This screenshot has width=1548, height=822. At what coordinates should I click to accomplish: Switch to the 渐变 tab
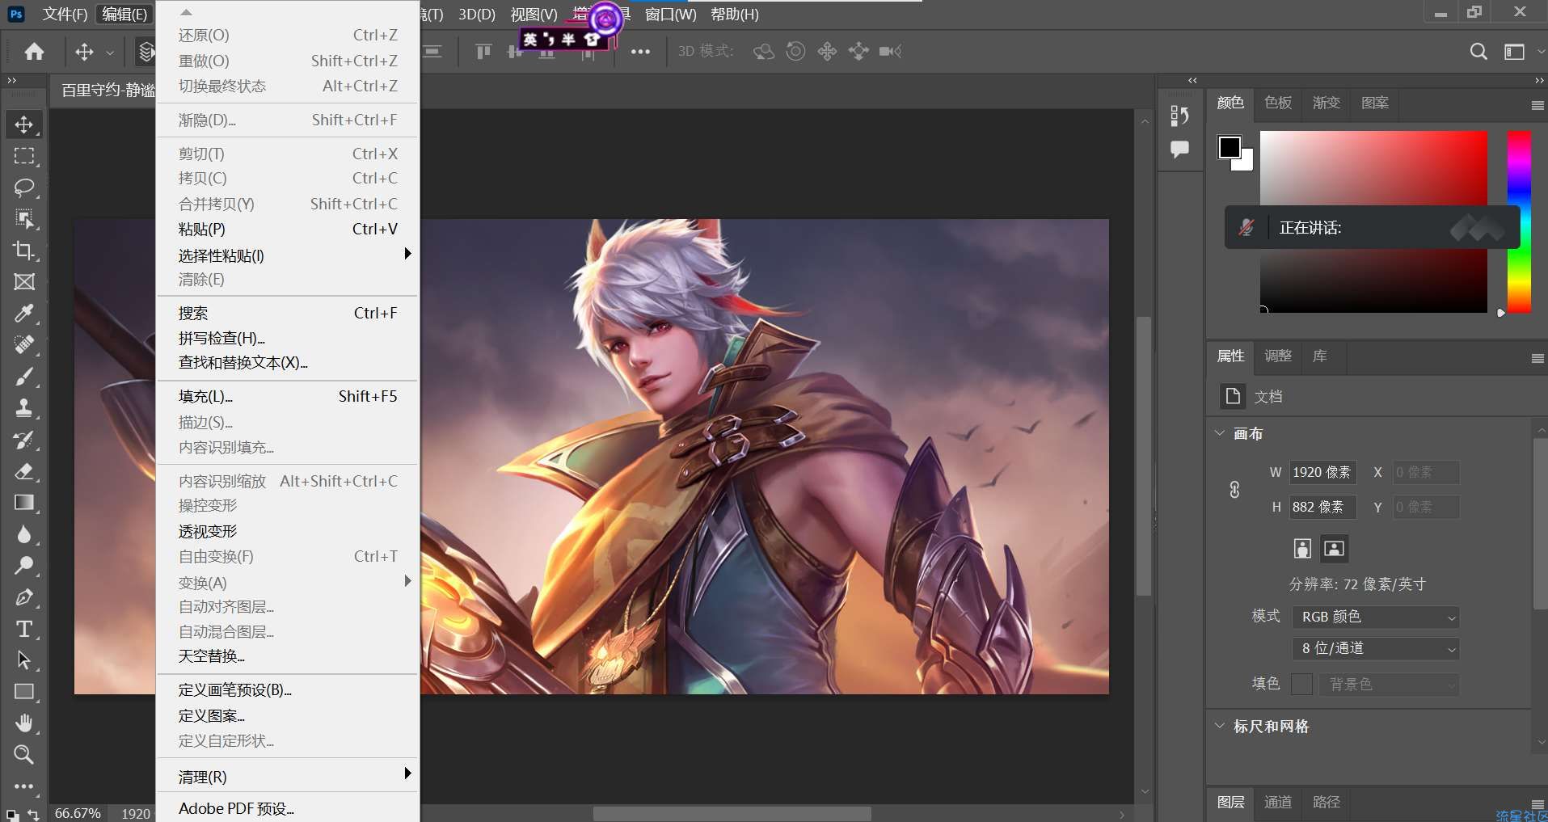pyautogui.click(x=1327, y=103)
